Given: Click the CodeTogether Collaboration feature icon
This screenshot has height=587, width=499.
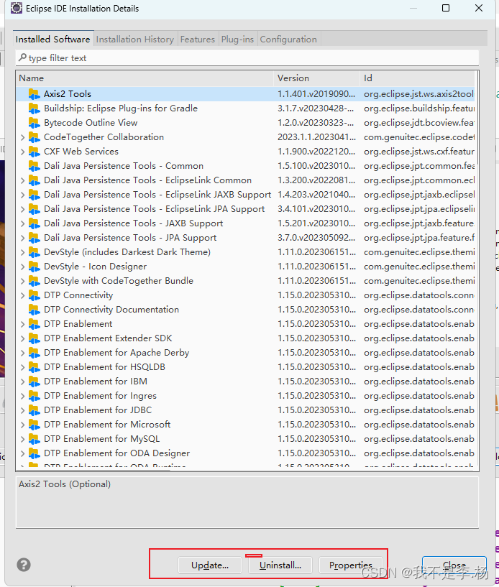Looking at the screenshot, I should click(x=34, y=137).
